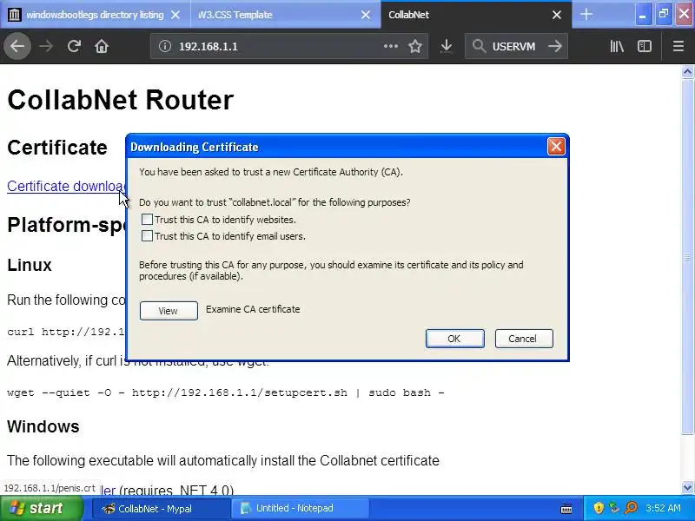Open the page actions menu (three dots)
The image size is (695, 521).
(390, 46)
